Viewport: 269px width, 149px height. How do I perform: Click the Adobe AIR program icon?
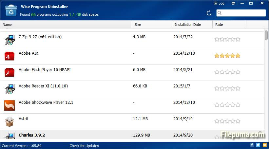click(9, 56)
